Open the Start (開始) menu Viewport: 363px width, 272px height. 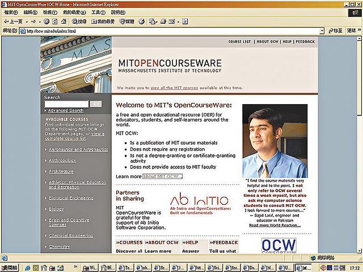point(10,268)
